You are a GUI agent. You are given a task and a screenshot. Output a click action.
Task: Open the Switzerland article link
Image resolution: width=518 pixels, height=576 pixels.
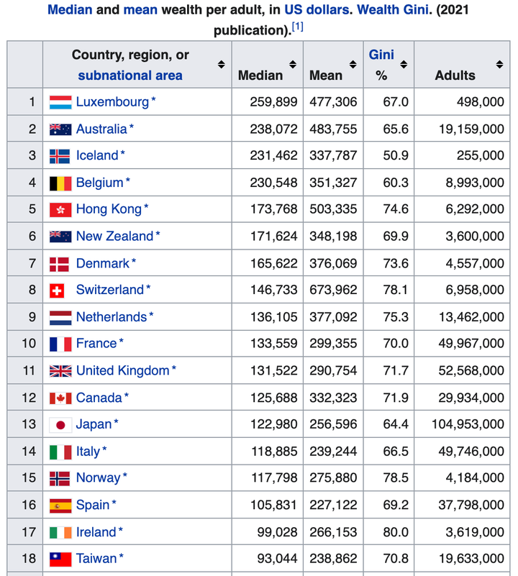[110, 290]
